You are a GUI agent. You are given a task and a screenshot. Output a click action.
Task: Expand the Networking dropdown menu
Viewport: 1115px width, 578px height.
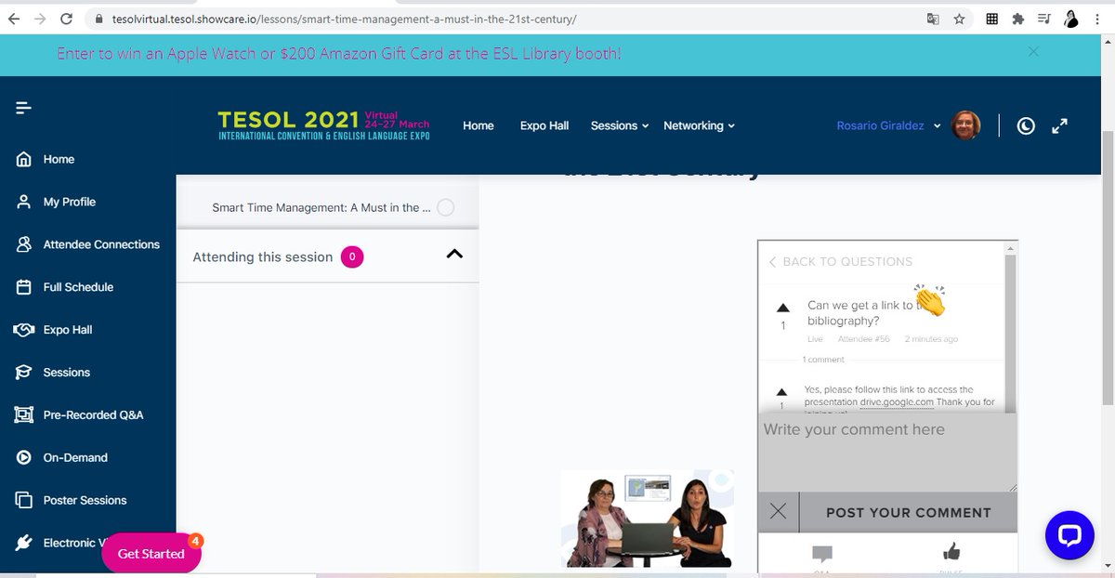tap(699, 125)
